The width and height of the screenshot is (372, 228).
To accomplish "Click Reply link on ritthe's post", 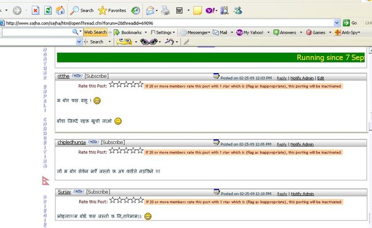I will tap(282, 78).
